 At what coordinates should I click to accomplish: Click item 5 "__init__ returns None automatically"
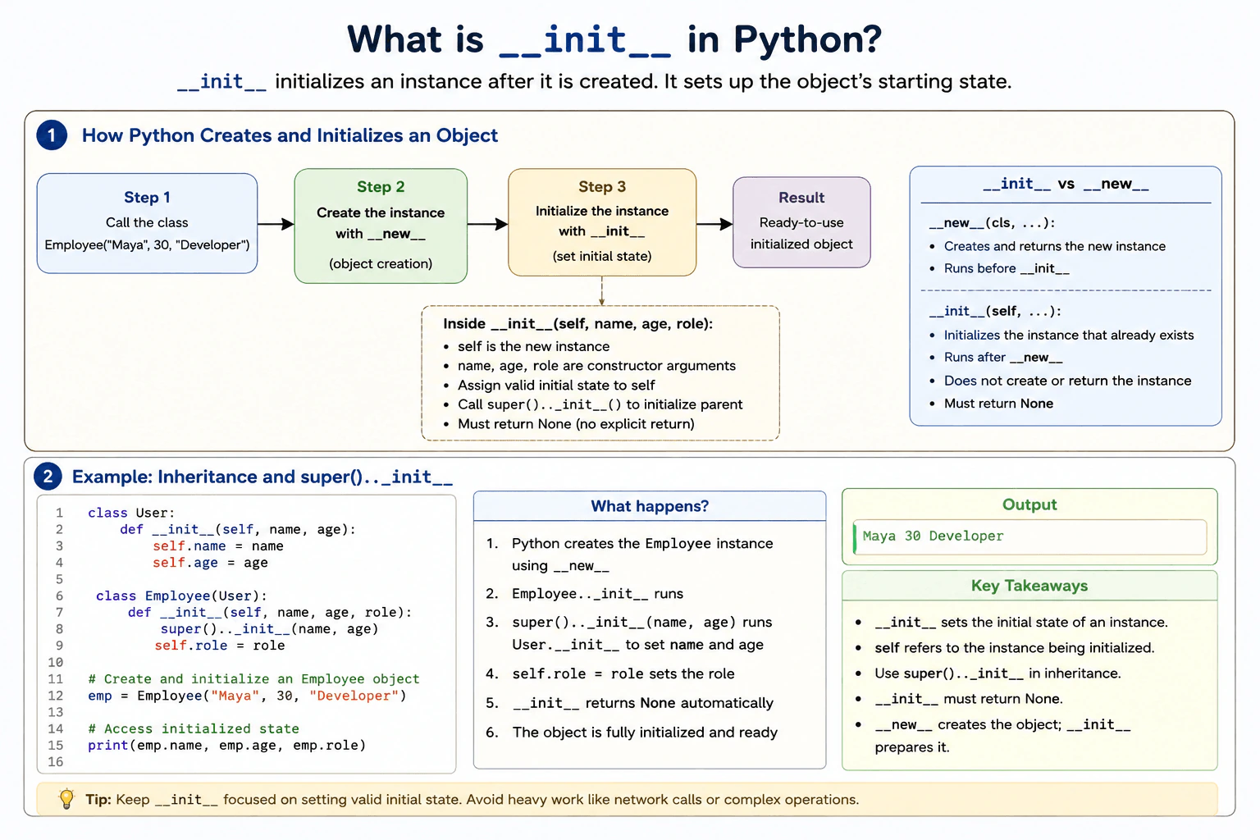(x=643, y=703)
